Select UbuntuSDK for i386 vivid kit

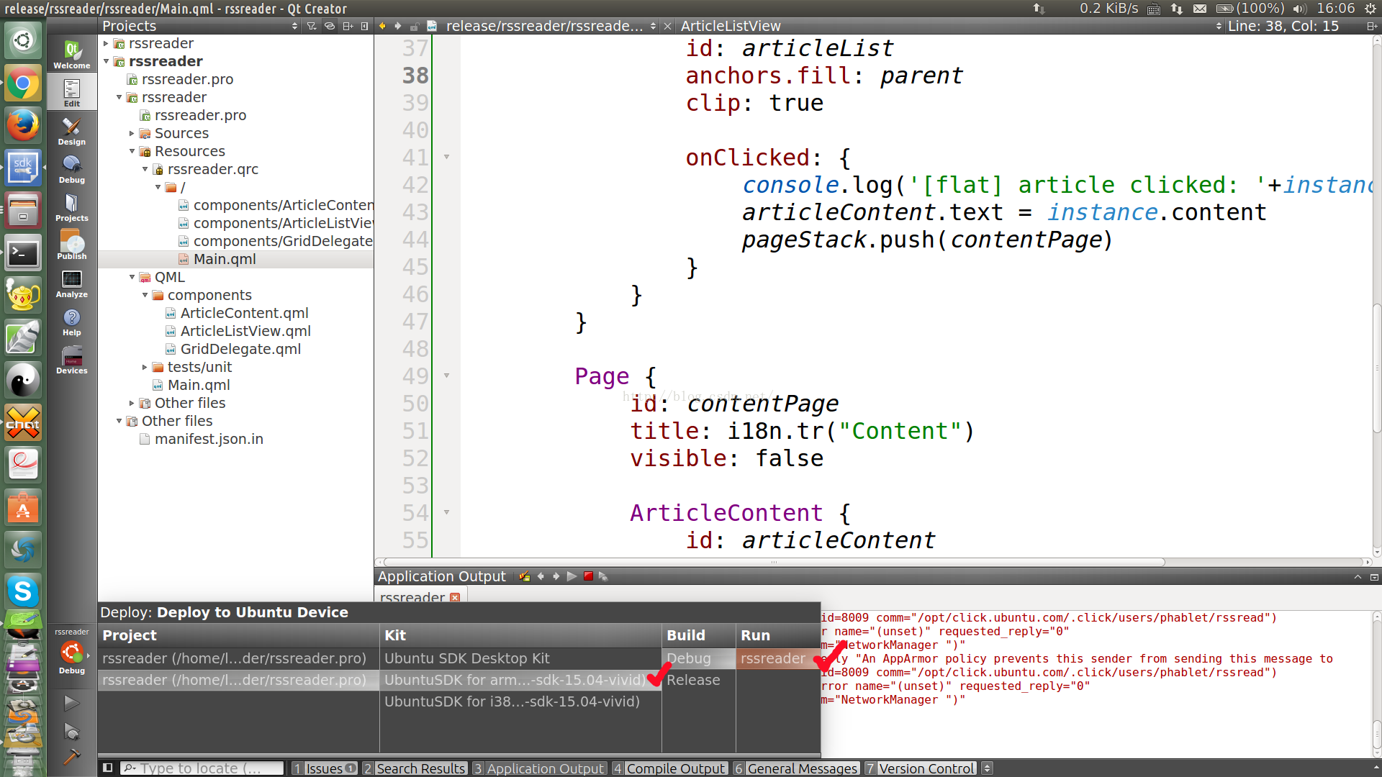pyautogui.click(x=520, y=701)
